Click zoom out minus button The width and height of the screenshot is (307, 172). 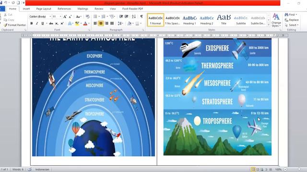click(285, 170)
